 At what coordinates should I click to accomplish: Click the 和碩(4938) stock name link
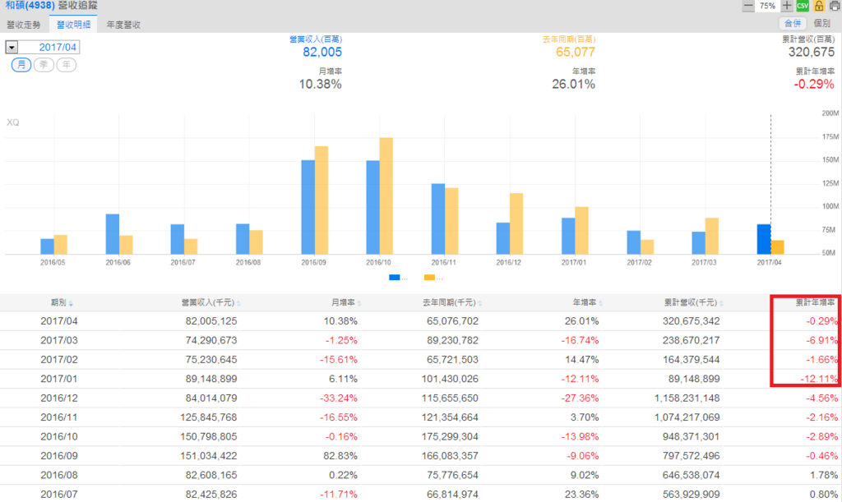click(30, 6)
